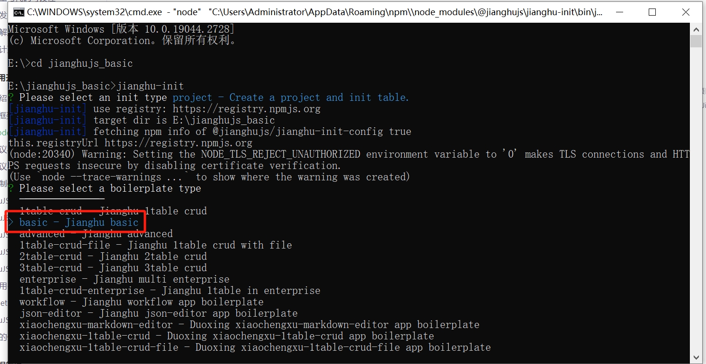Select the highlighted 'basic - Jianghu basic' option
This screenshot has width=706, height=364.
point(79,222)
